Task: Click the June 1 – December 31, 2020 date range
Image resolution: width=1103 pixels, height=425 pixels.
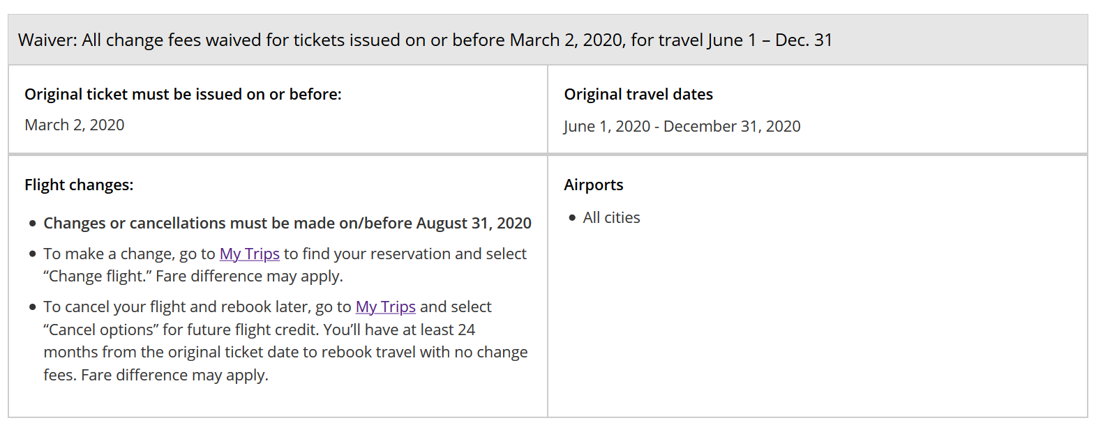Action: (682, 127)
